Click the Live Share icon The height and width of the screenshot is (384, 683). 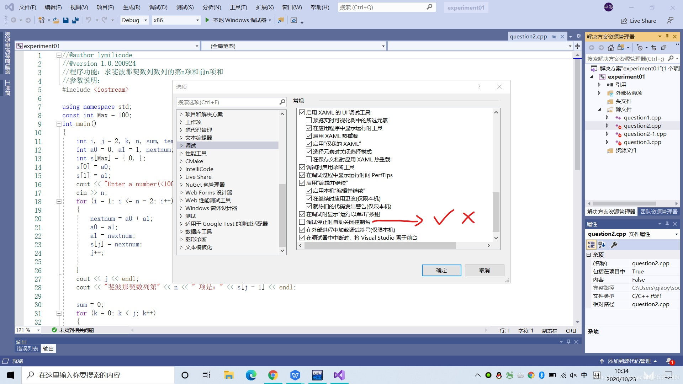coord(624,21)
